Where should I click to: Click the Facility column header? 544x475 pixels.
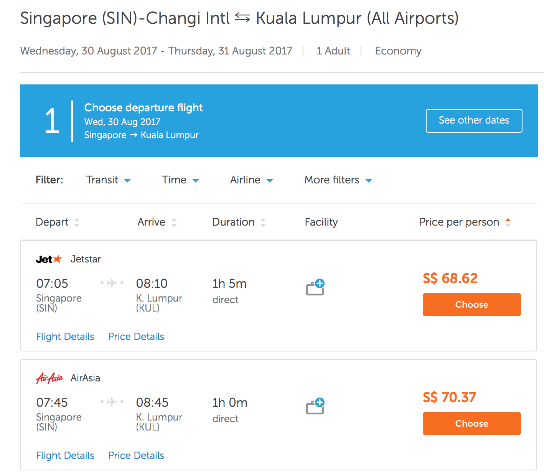pos(321,222)
